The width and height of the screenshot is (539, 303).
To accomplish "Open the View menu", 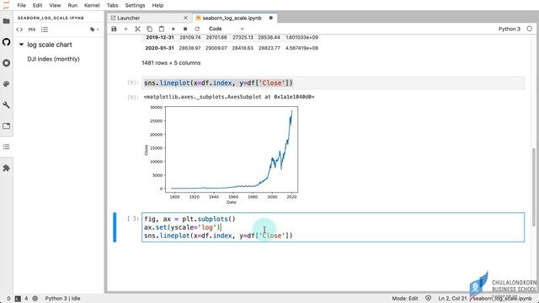I will tap(55, 6).
